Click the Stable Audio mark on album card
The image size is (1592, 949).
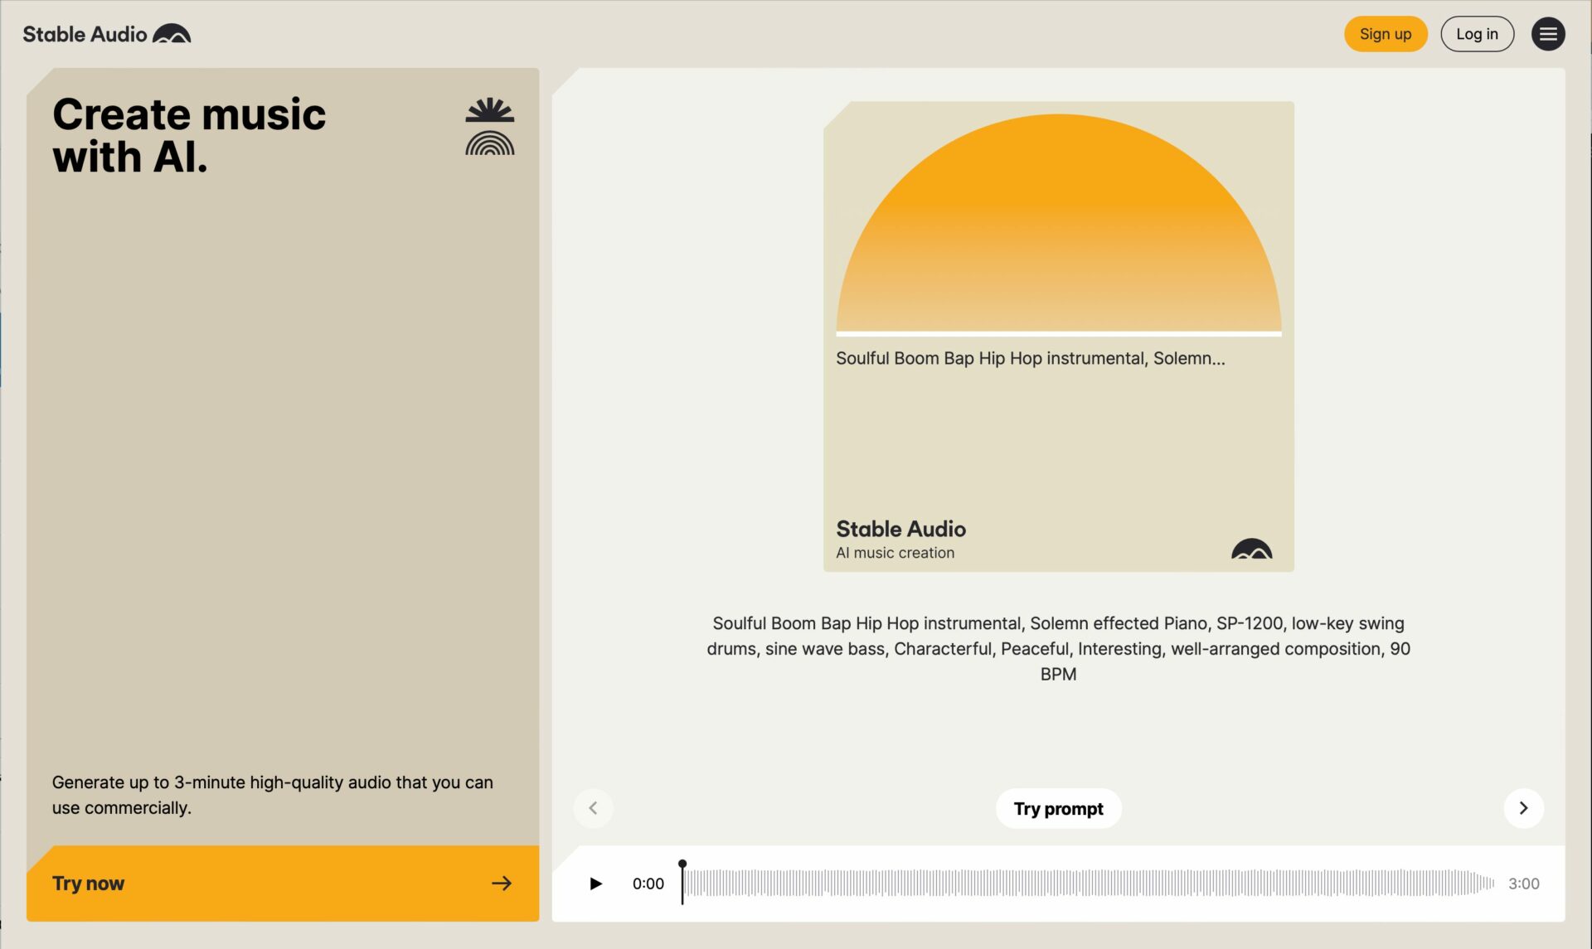(x=1251, y=549)
